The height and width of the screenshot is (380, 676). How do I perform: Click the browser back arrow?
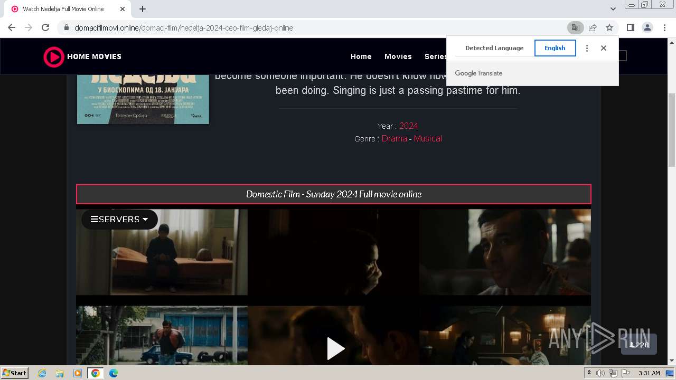click(12, 27)
